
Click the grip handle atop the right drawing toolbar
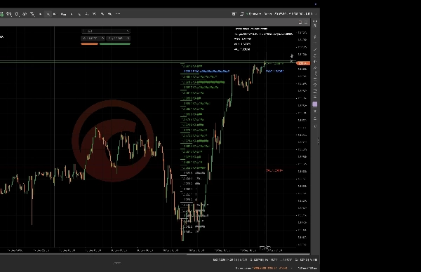315,21
